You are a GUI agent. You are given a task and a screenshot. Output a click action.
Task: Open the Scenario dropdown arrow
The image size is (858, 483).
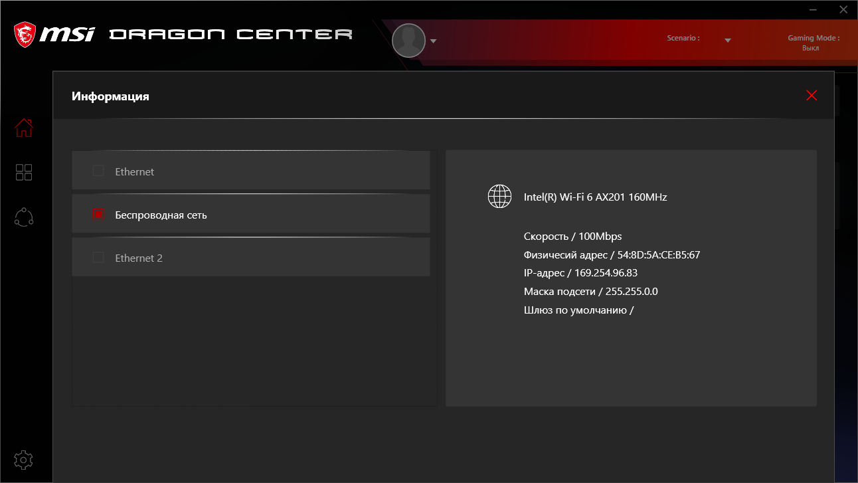(728, 41)
